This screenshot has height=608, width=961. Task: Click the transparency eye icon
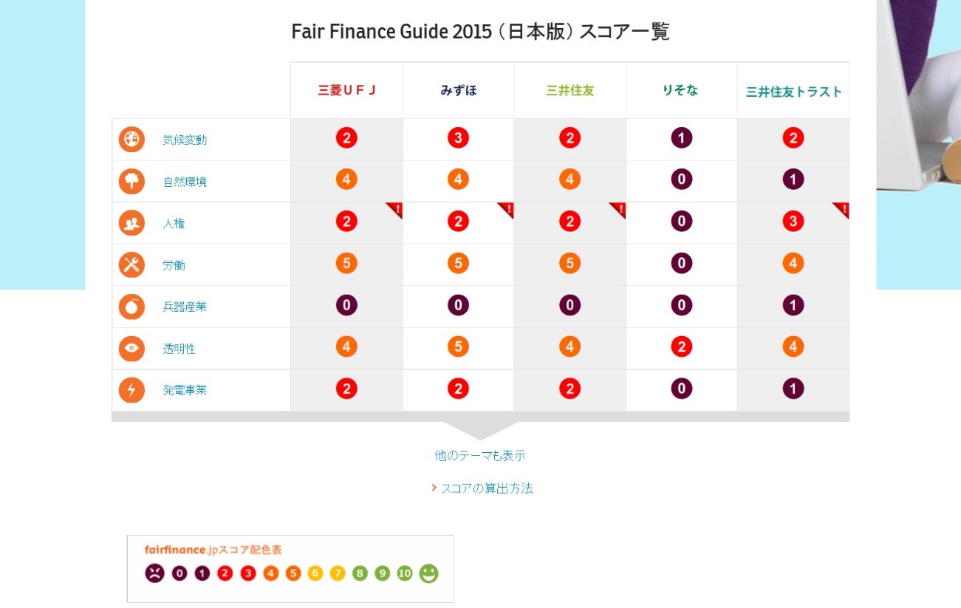coord(131,348)
